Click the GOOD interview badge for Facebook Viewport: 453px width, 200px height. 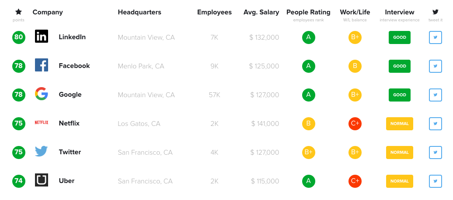[x=400, y=66]
